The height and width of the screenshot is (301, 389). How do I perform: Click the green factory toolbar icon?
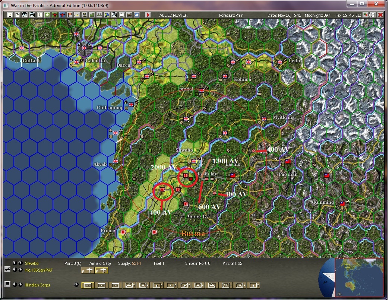click(92, 15)
